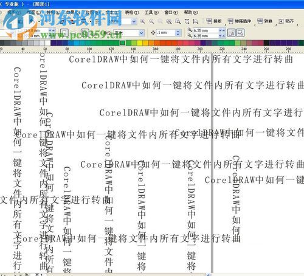Click the duplicate distance X 6.35 mm field

pyautogui.click(x=206, y=30)
